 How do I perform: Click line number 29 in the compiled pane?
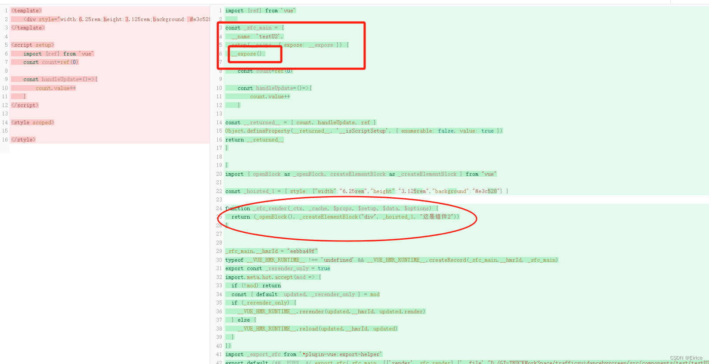[x=219, y=251]
